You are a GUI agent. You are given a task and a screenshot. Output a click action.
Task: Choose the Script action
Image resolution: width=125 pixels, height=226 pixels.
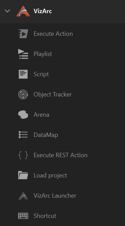click(x=62, y=74)
